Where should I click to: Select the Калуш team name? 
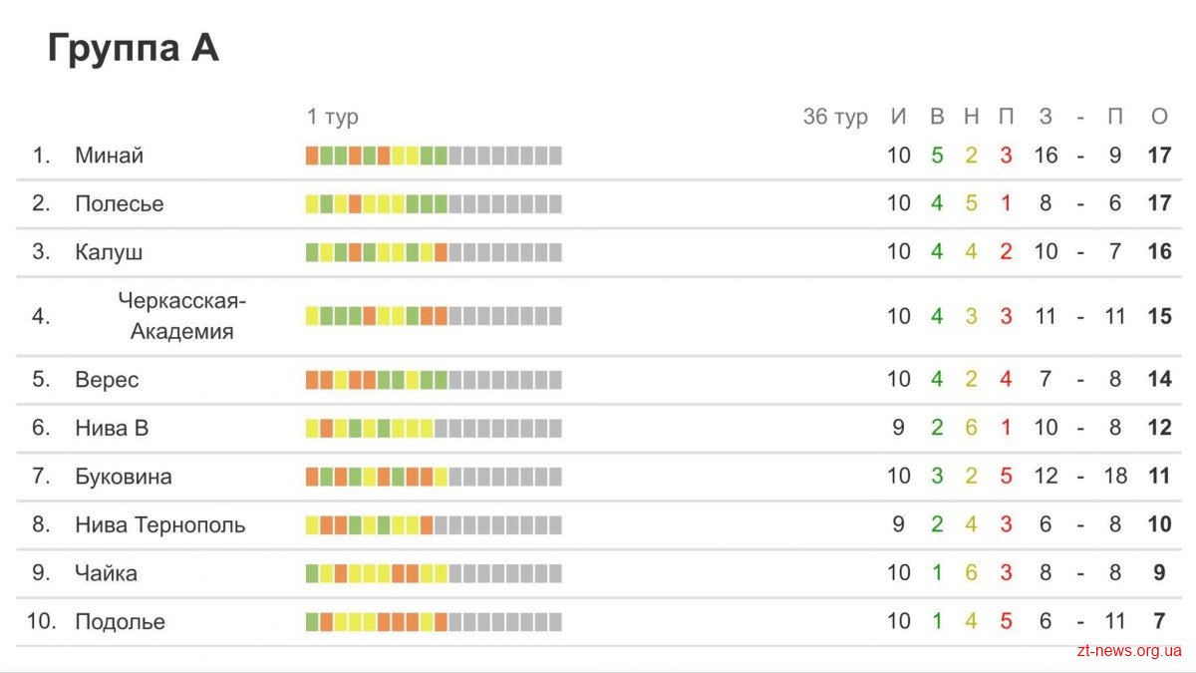[109, 252]
